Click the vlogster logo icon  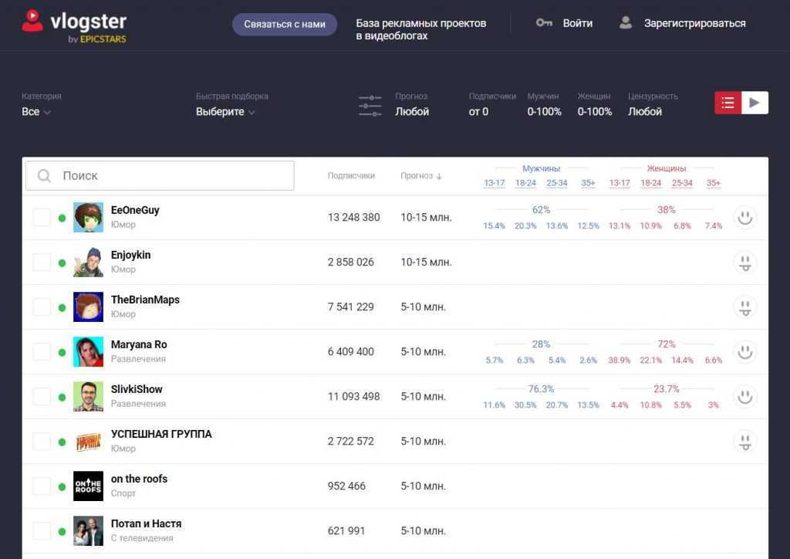tap(32, 21)
